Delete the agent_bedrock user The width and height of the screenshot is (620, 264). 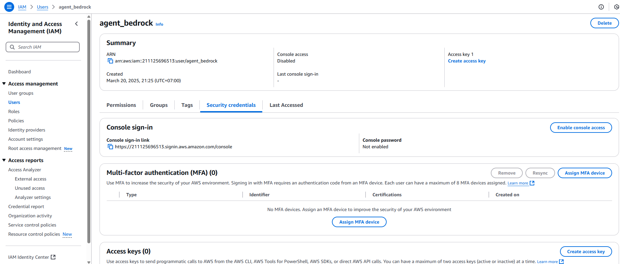pyautogui.click(x=605, y=23)
